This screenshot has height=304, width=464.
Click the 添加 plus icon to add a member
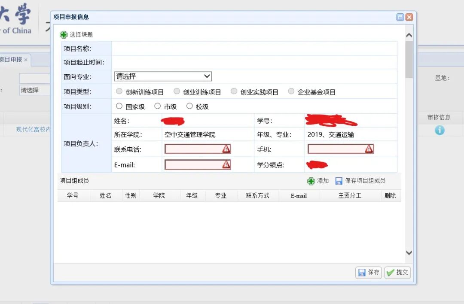point(311,180)
